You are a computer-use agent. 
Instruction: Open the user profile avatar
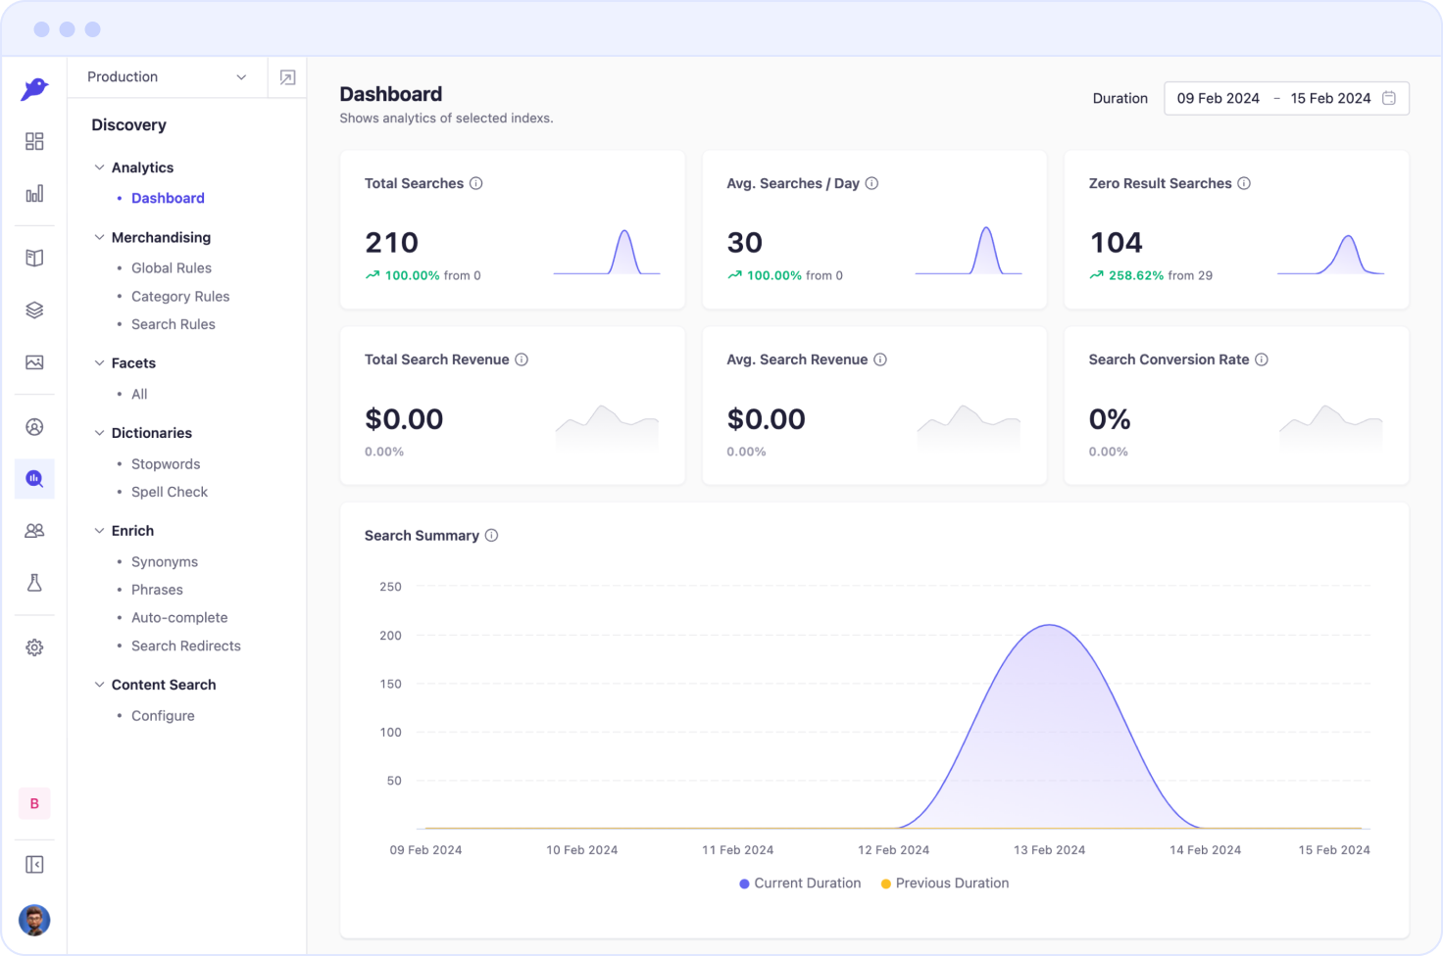[34, 920]
